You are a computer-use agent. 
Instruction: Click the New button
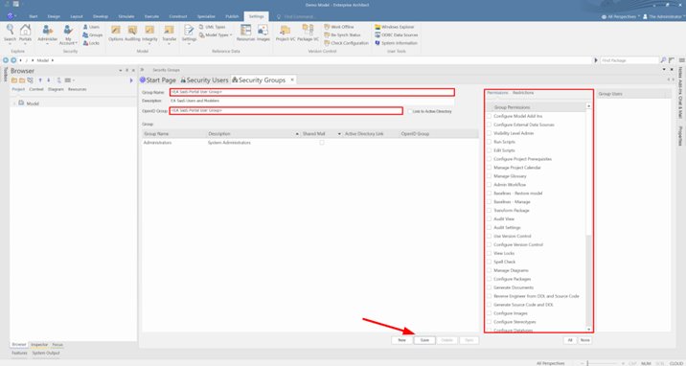(402, 340)
